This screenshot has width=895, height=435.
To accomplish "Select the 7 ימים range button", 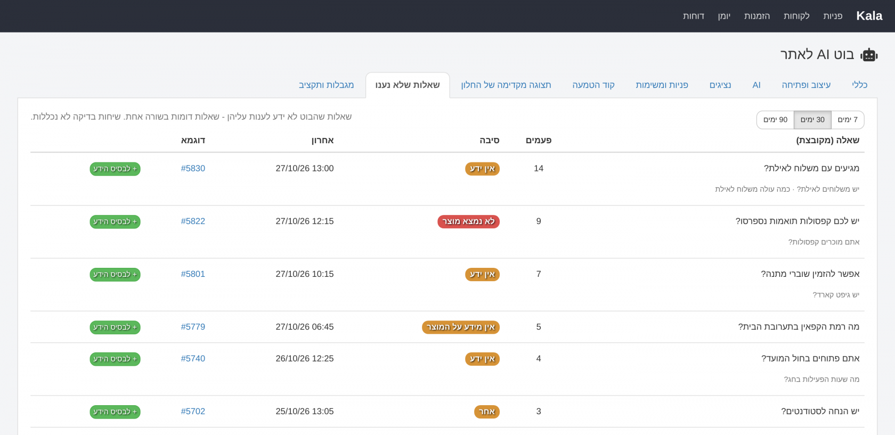I will click(x=848, y=120).
